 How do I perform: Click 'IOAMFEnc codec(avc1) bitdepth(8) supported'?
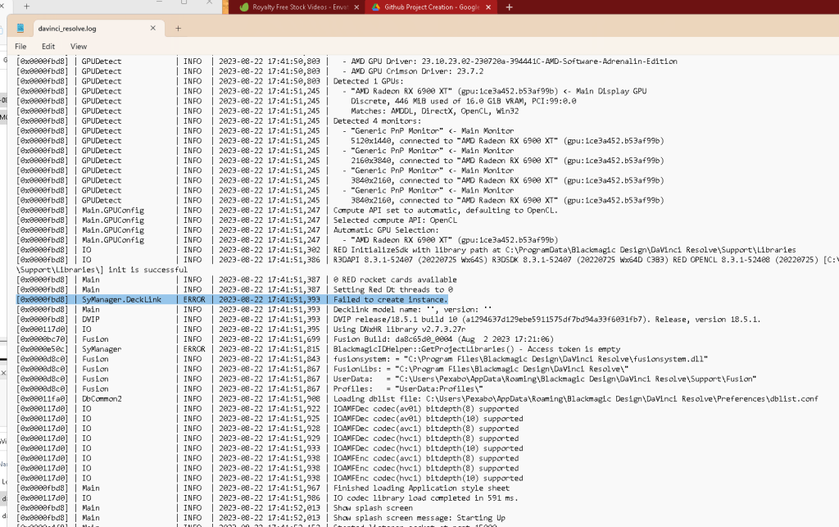(x=426, y=458)
